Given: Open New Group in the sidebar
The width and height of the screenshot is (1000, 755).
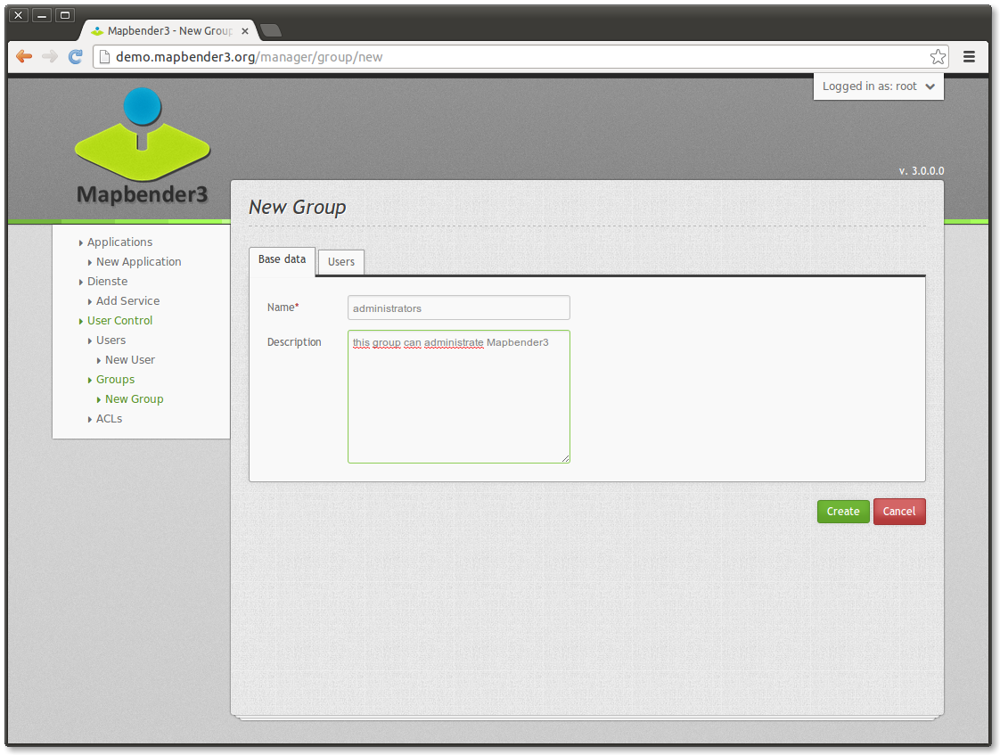Looking at the screenshot, I should point(134,399).
